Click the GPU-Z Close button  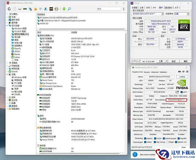point(183,147)
